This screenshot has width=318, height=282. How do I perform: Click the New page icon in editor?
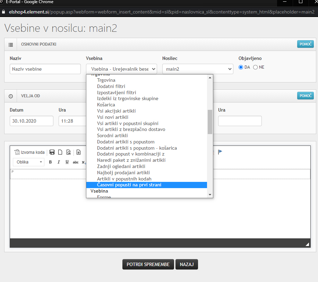60,152
